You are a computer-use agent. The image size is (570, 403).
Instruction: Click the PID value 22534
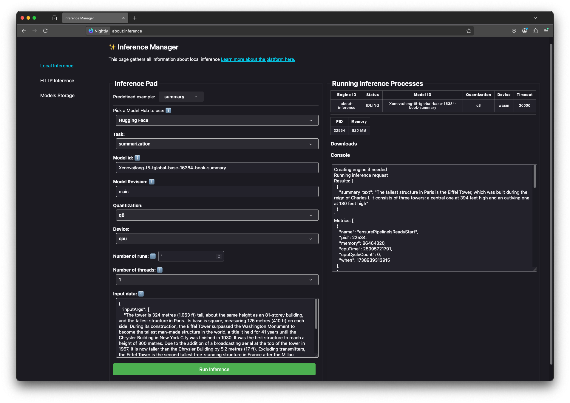pyautogui.click(x=339, y=131)
